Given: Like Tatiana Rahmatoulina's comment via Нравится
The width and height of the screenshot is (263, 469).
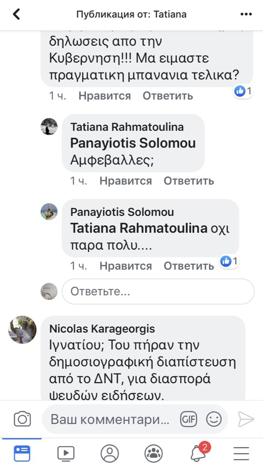Looking at the screenshot, I should point(125,181).
